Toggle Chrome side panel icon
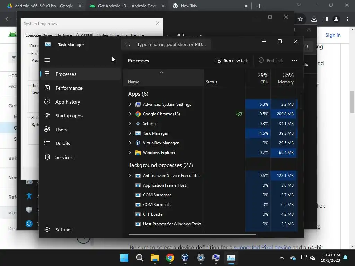The height and width of the screenshot is (266, 355). pos(325,19)
